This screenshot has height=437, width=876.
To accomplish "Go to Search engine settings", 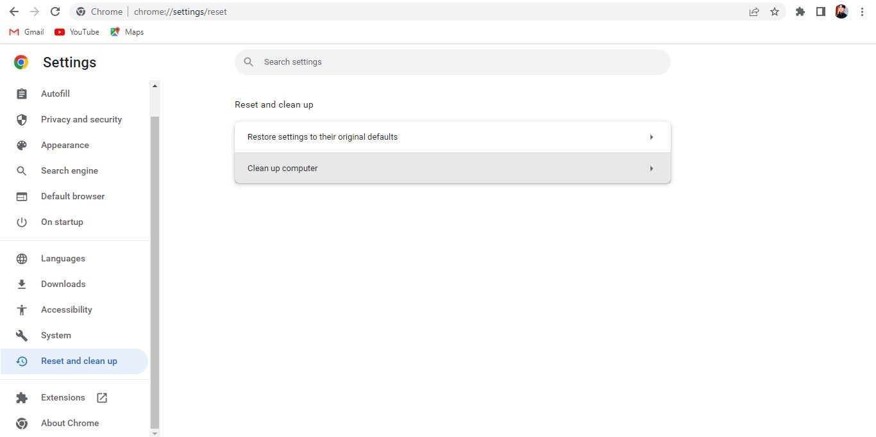I will click(69, 170).
